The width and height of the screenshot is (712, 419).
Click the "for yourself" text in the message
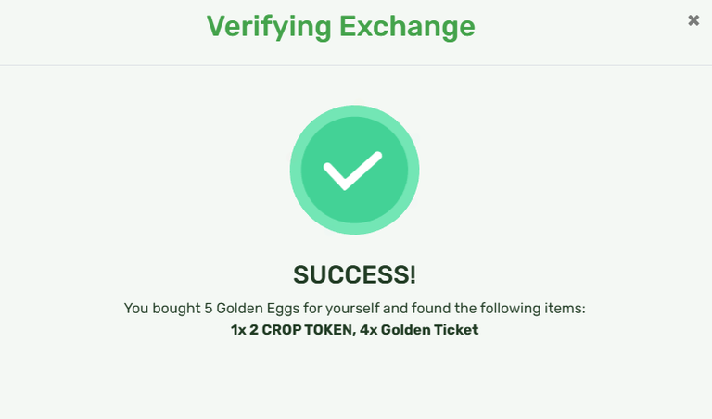pos(341,309)
